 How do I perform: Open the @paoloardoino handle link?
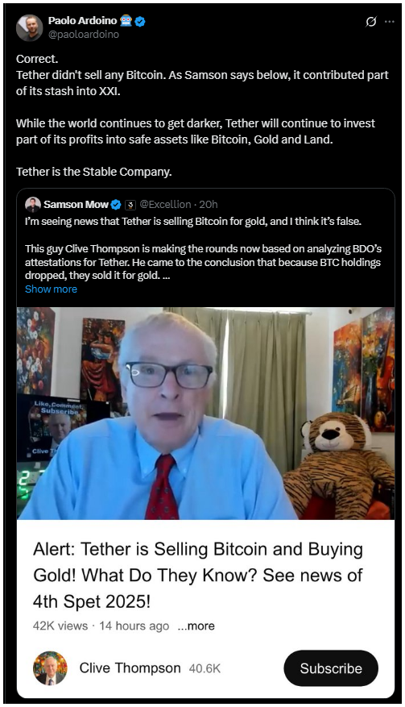84,35
